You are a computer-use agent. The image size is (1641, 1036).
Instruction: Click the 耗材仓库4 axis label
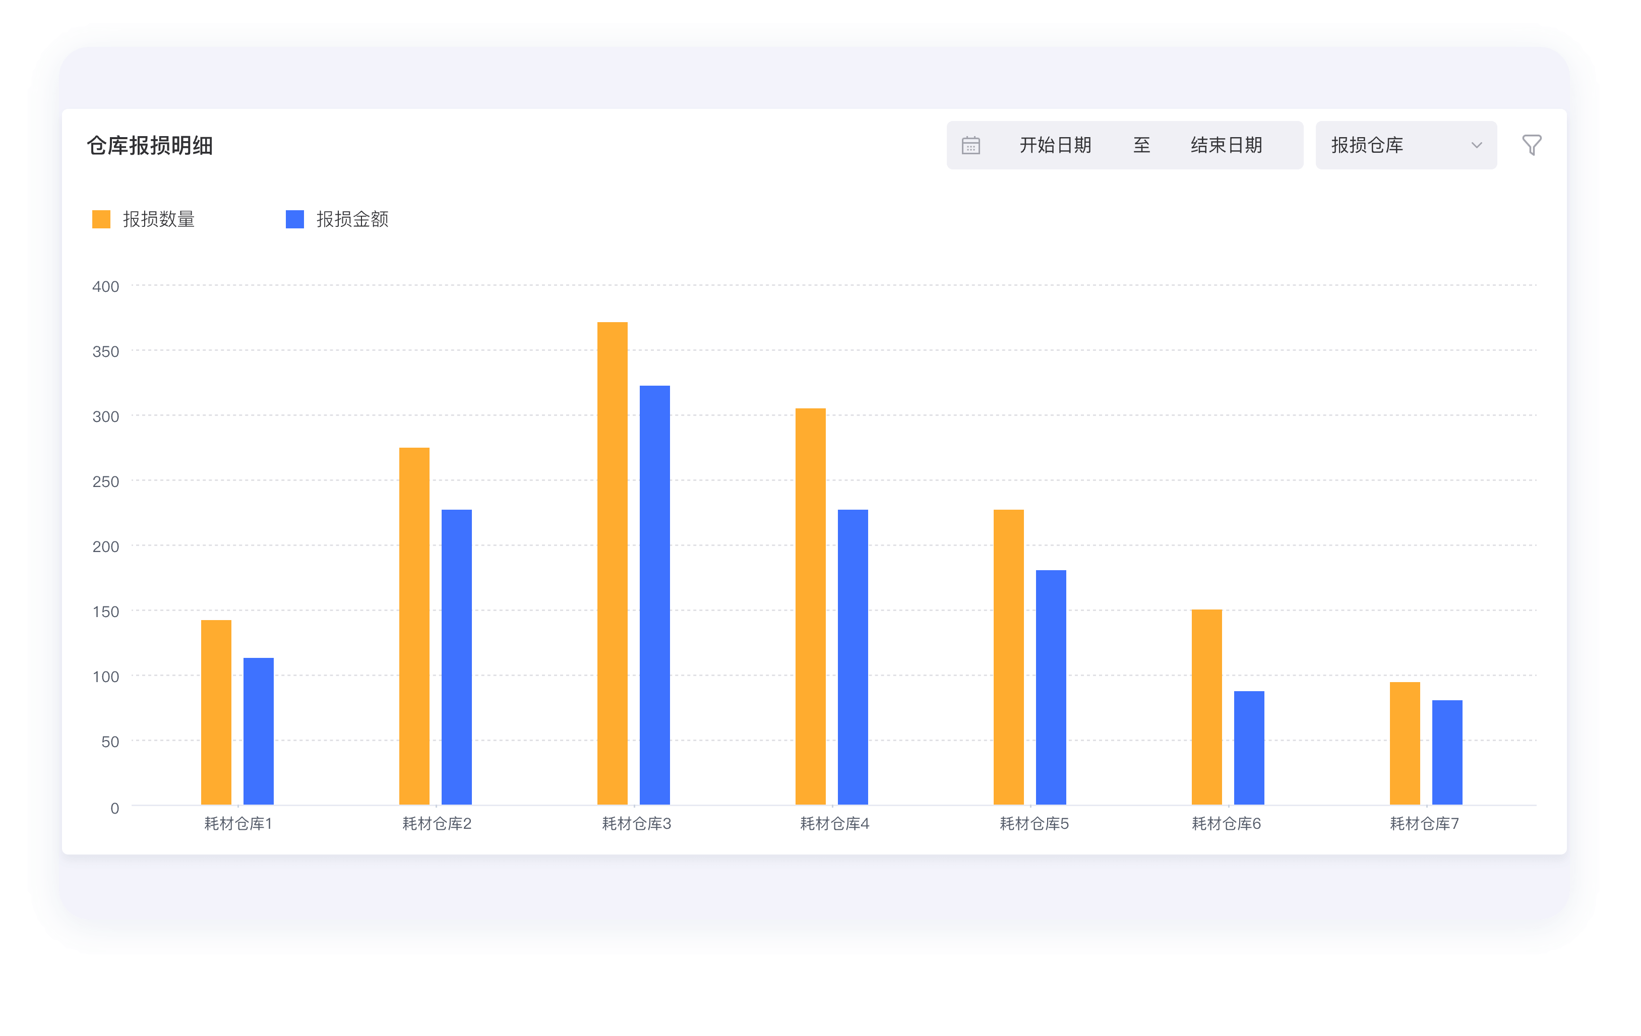pyautogui.click(x=835, y=823)
